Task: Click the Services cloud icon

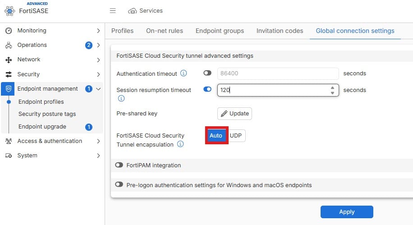Action: point(132,11)
